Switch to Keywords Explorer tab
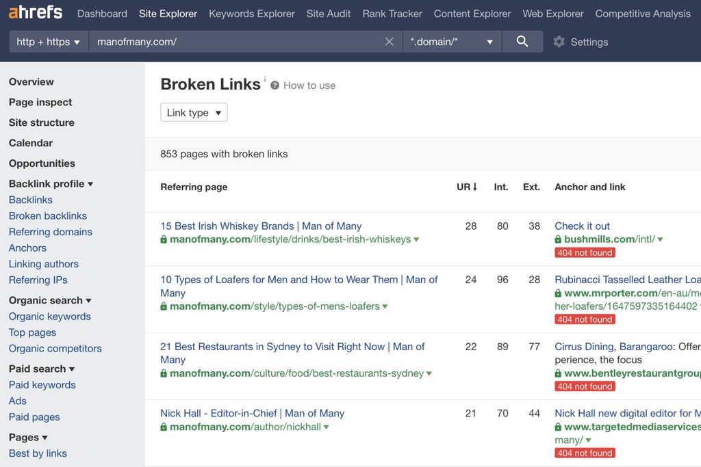 pos(252,14)
